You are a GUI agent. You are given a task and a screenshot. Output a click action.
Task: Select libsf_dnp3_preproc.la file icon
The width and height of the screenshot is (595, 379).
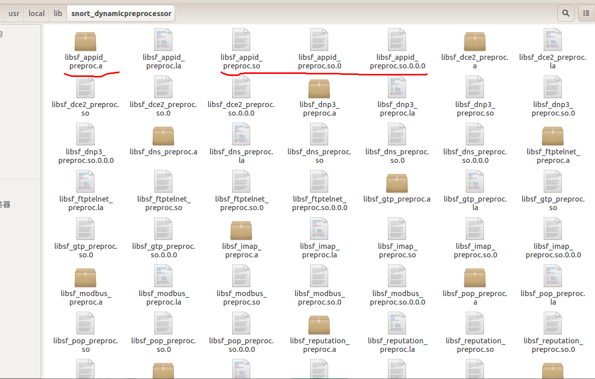tap(398, 87)
